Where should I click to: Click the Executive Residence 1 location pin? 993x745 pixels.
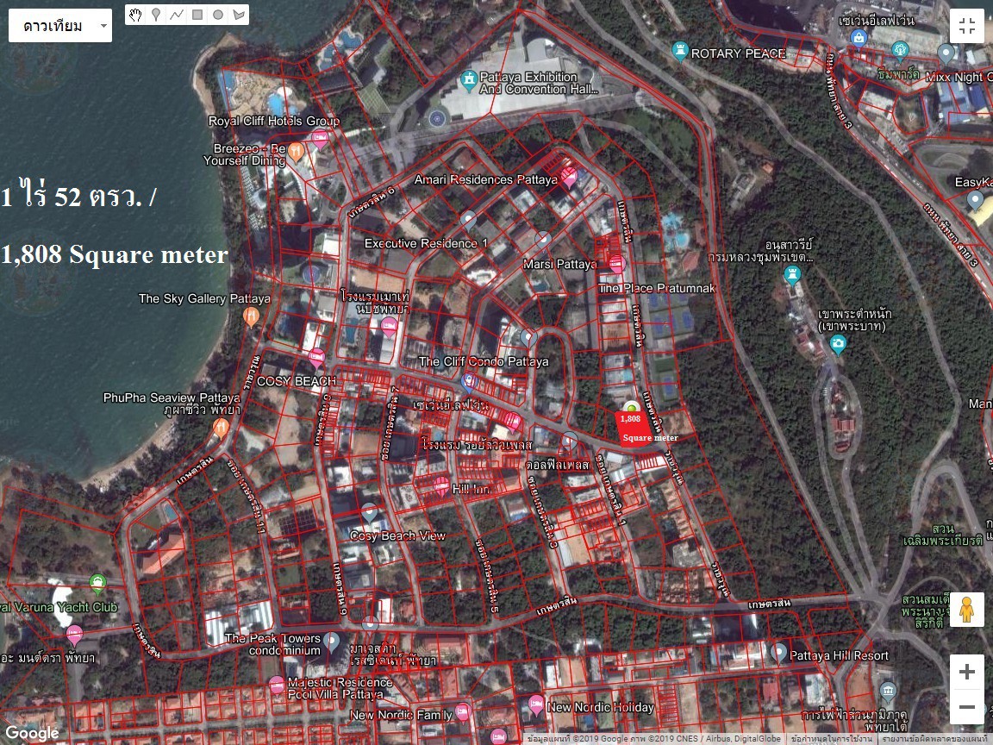click(x=468, y=220)
